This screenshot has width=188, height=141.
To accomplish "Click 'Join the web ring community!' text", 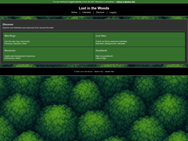I will 17,41.
